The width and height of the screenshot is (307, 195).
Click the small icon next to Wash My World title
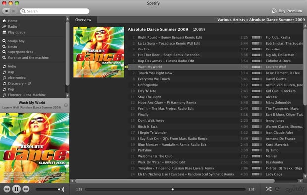[x=66, y=105]
